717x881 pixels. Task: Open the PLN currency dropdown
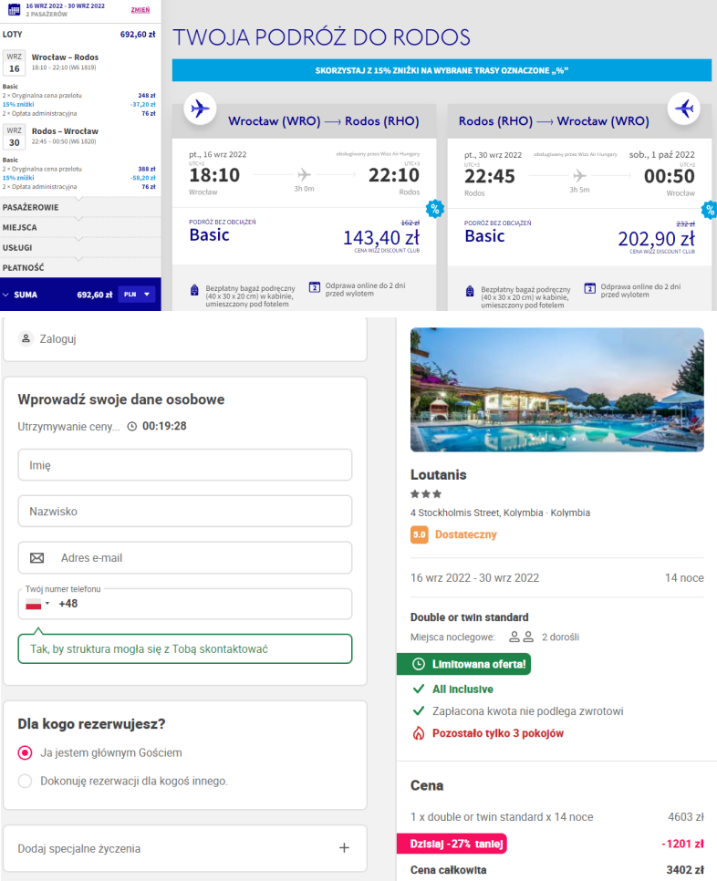point(137,295)
